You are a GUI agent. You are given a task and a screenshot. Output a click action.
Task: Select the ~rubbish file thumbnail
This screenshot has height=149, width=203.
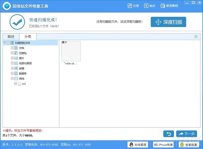pyautogui.click(x=71, y=51)
